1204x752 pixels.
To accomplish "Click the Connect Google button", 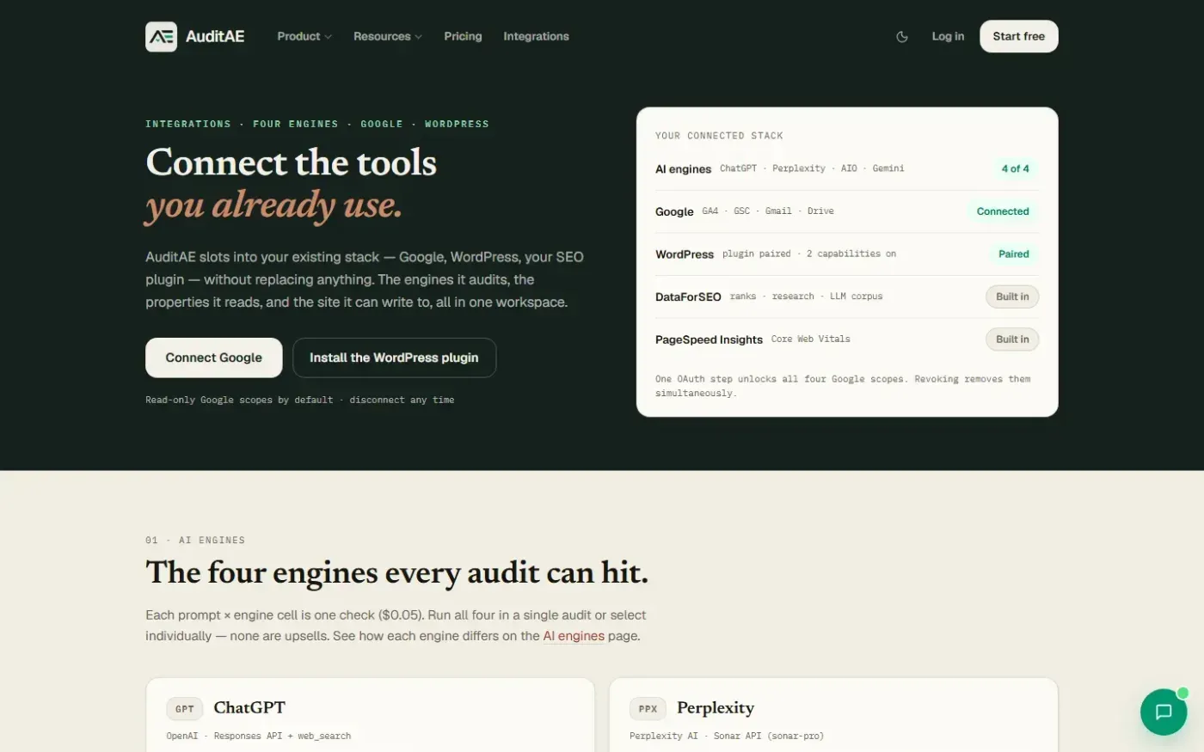I will 213,358.
